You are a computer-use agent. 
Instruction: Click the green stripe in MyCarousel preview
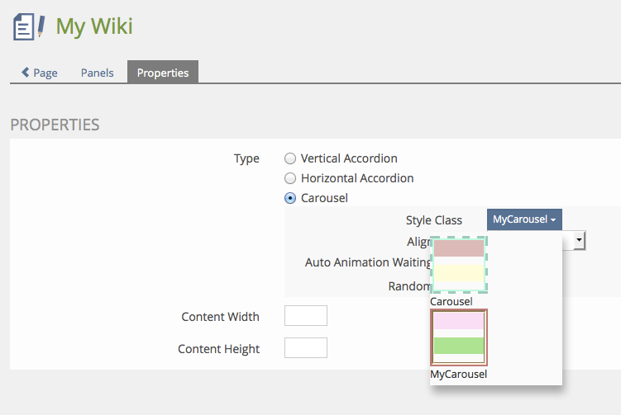459,346
